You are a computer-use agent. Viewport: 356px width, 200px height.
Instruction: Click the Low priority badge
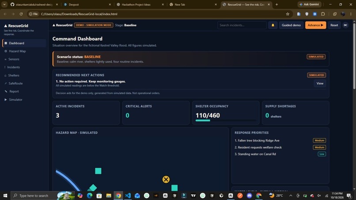pos(322,154)
